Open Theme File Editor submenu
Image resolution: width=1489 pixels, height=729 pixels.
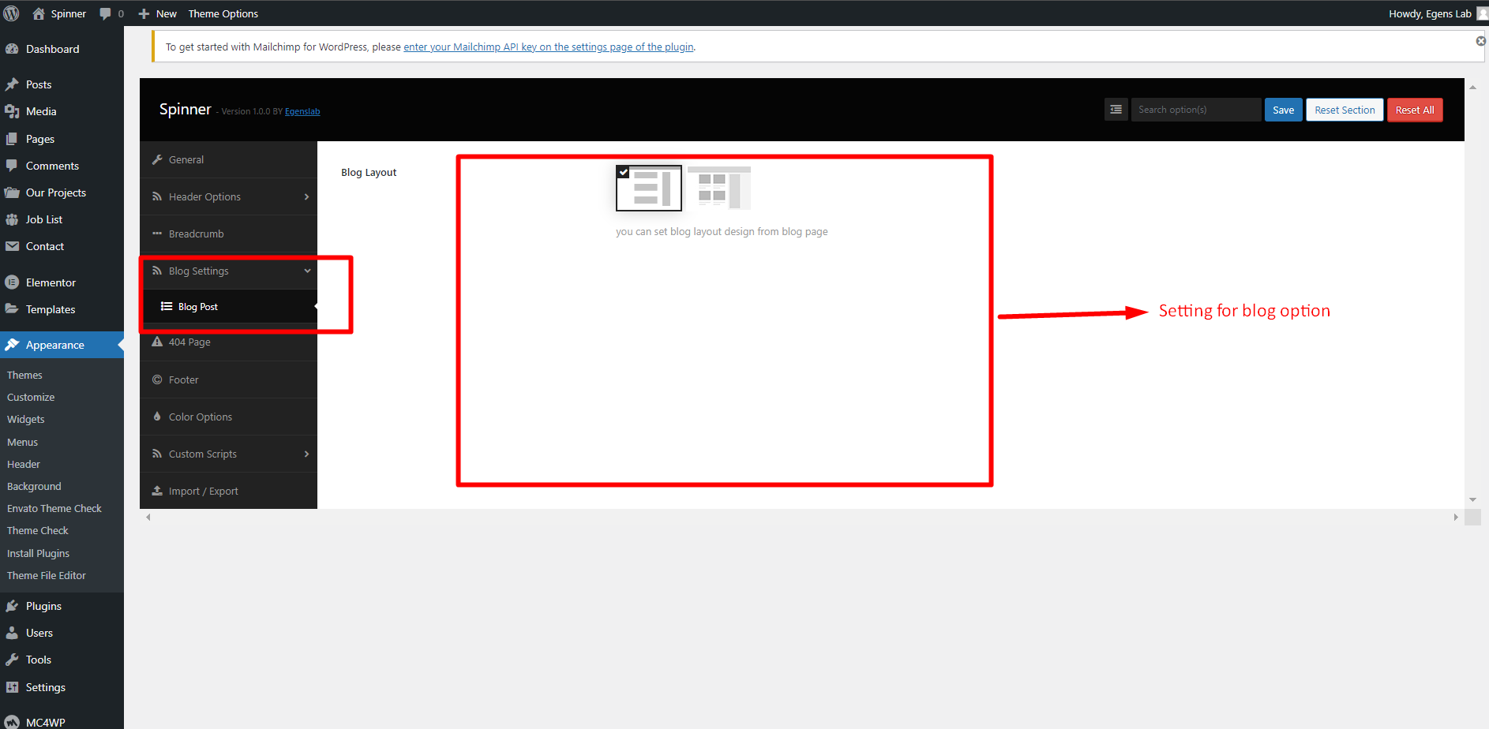coord(47,575)
